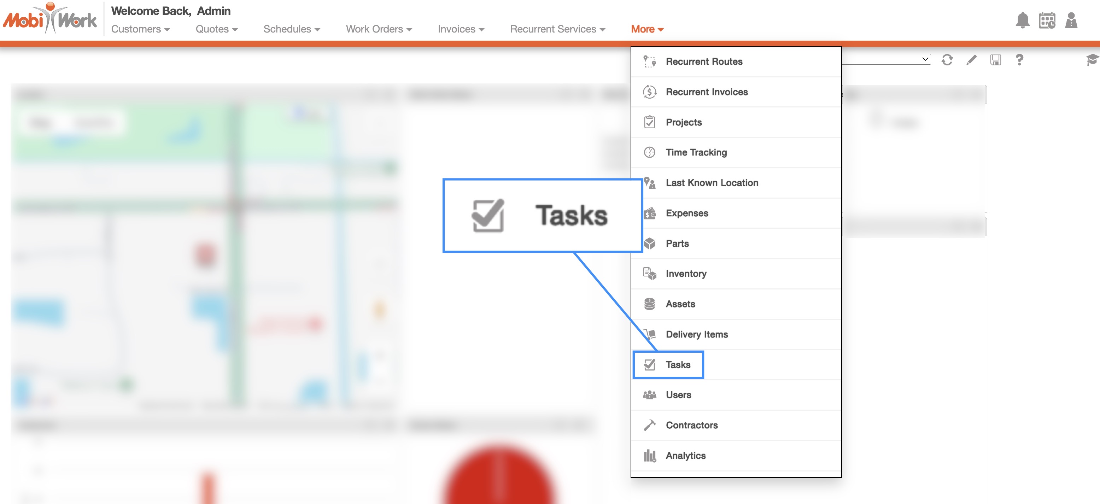This screenshot has width=1100, height=504.
Task: Collapse the More dropdown menu
Action: pos(647,29)
